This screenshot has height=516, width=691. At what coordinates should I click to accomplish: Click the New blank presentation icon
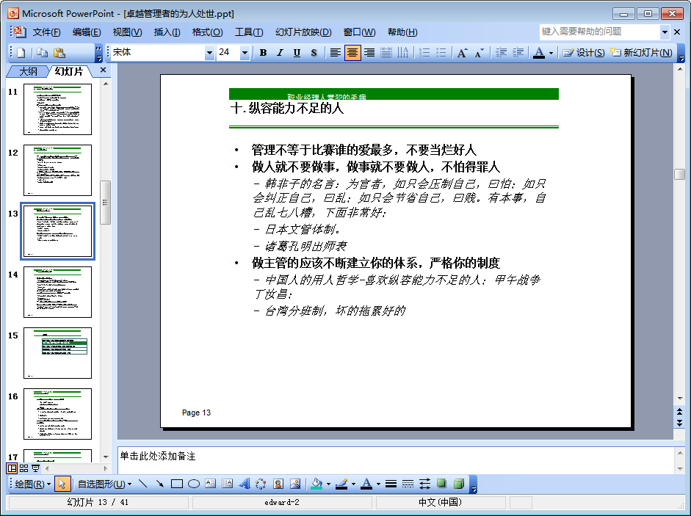[x=21, y=53]
